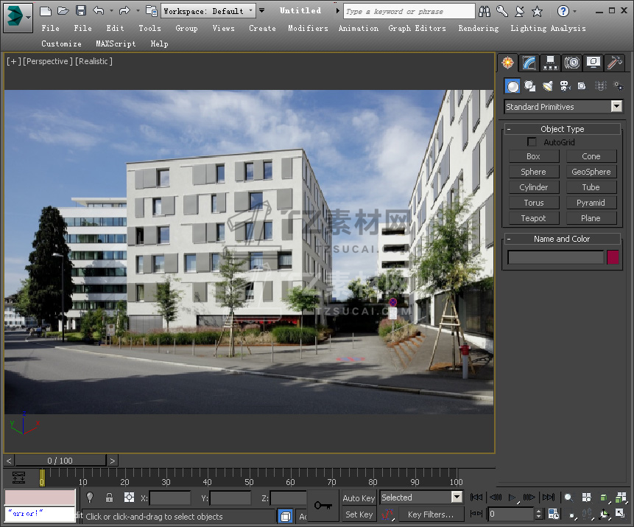Click Maximize Viewport Toggle icon
Screen dimensions: 634x527
click(x=620, y=514)
